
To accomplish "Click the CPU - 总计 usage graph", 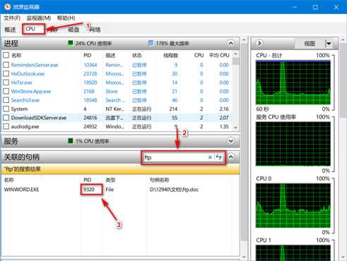I will pyautogui.click(x=293, y=83).
